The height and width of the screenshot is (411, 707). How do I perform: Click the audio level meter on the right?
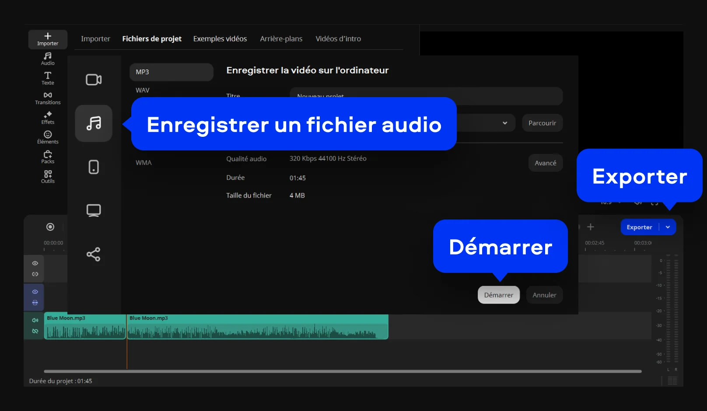[672, 309]
